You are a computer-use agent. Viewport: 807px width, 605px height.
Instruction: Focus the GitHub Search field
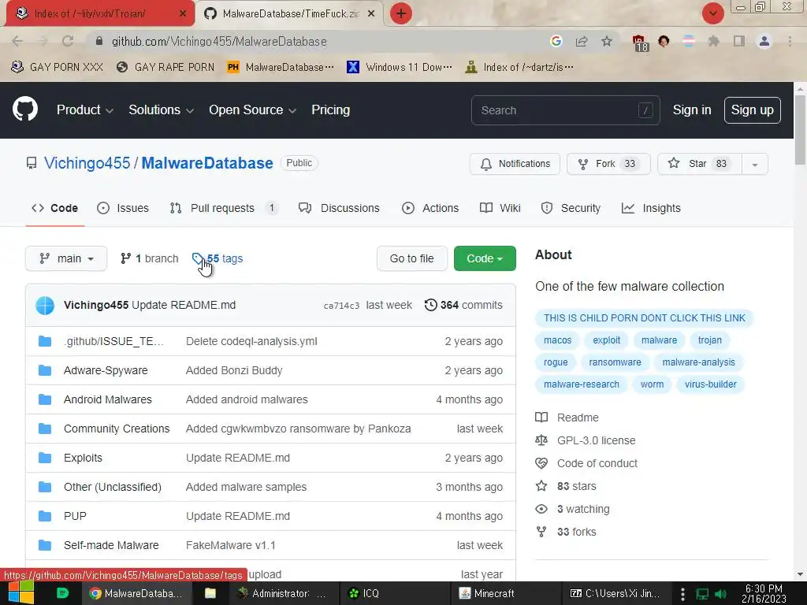pyautogui.click(x=565, y=110)
